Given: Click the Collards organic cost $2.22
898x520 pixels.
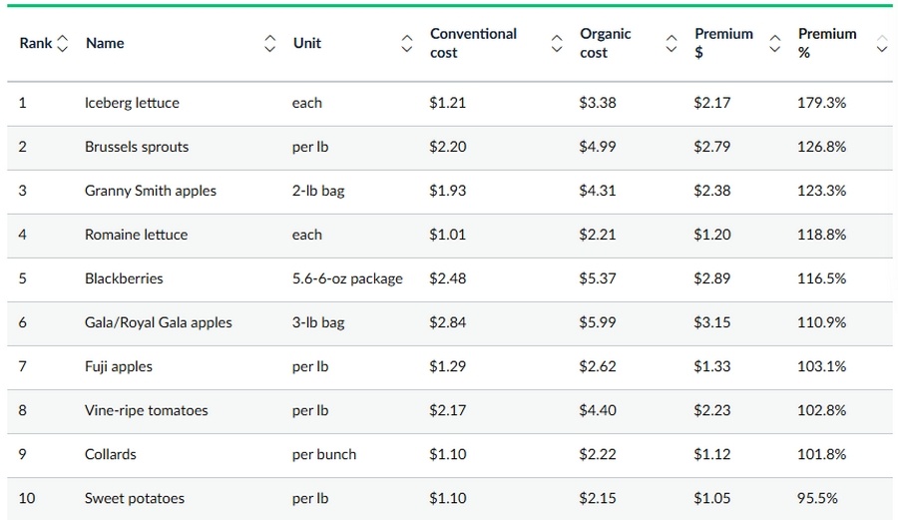Looking at the screenshot, I should 597,454.
